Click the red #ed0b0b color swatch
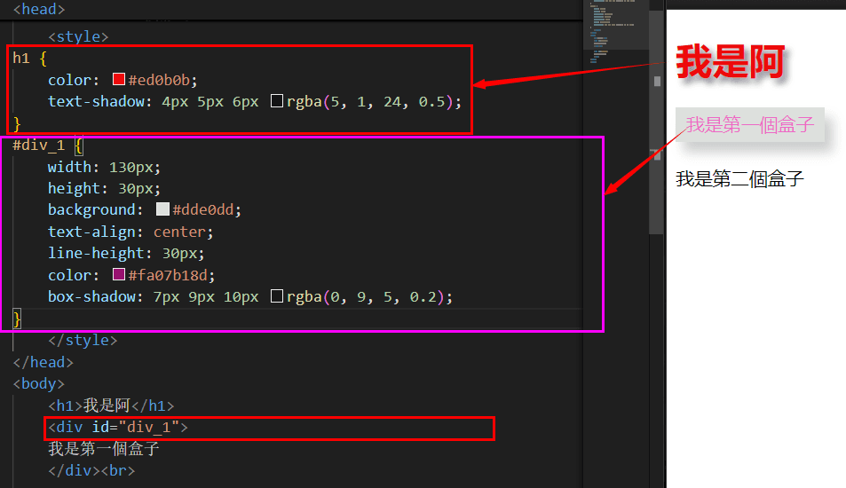This screenshot has height=488, width=846. [x=119, y=80]
